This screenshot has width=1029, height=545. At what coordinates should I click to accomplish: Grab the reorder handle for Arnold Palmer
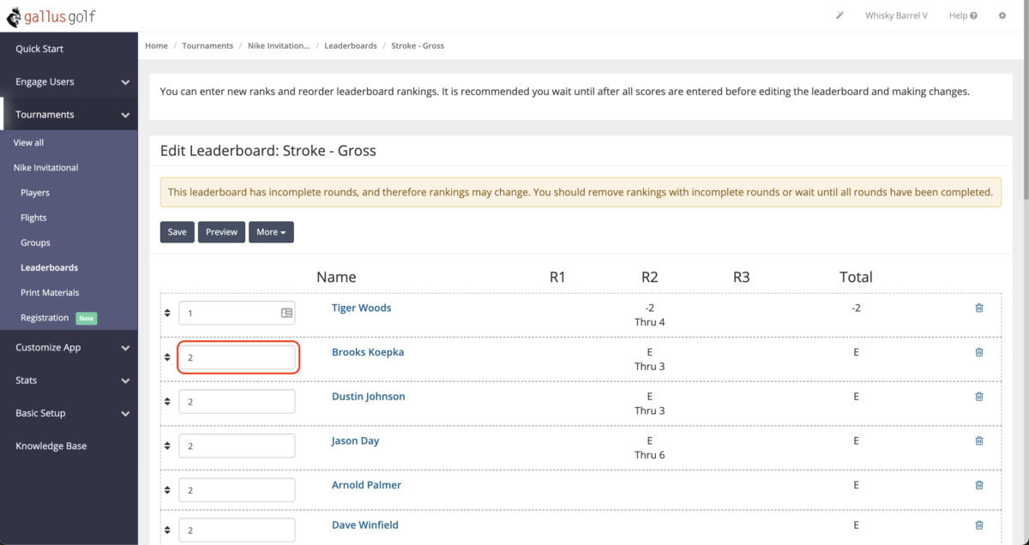(167, 490)
